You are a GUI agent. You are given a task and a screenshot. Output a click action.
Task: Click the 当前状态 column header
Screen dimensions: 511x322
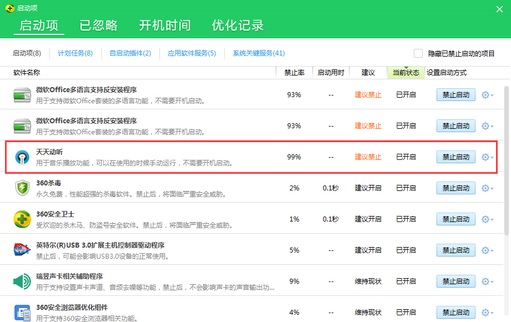tap(406, 72)
